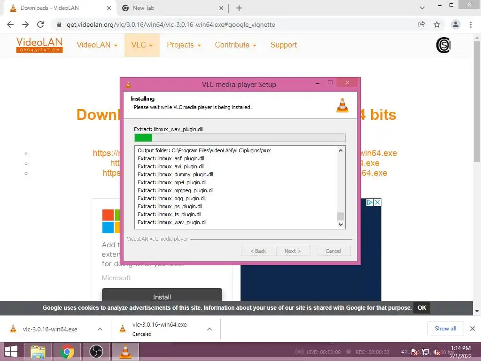Viewport: 481px width, 361px height.
Task: Select log line libmux_ts_plugin.dll
Action: (x=170, y=214)
